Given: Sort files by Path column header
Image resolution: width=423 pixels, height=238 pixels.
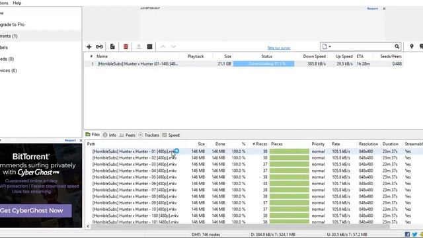Looking at the screenshot, I should tap(91, 144).
